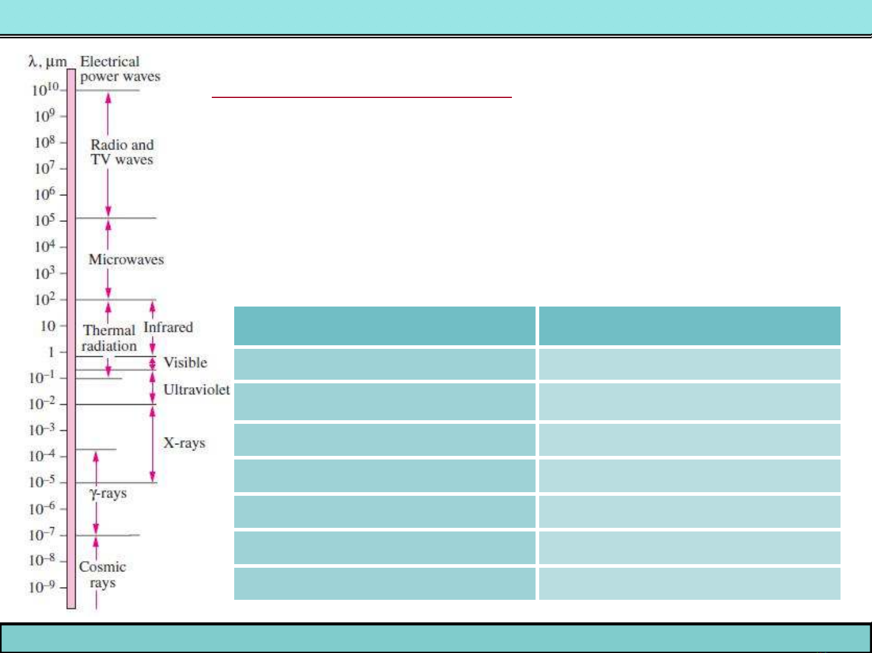Click the pink vertical wavelength scale bar
872x653 pixels.
[71, 339]
